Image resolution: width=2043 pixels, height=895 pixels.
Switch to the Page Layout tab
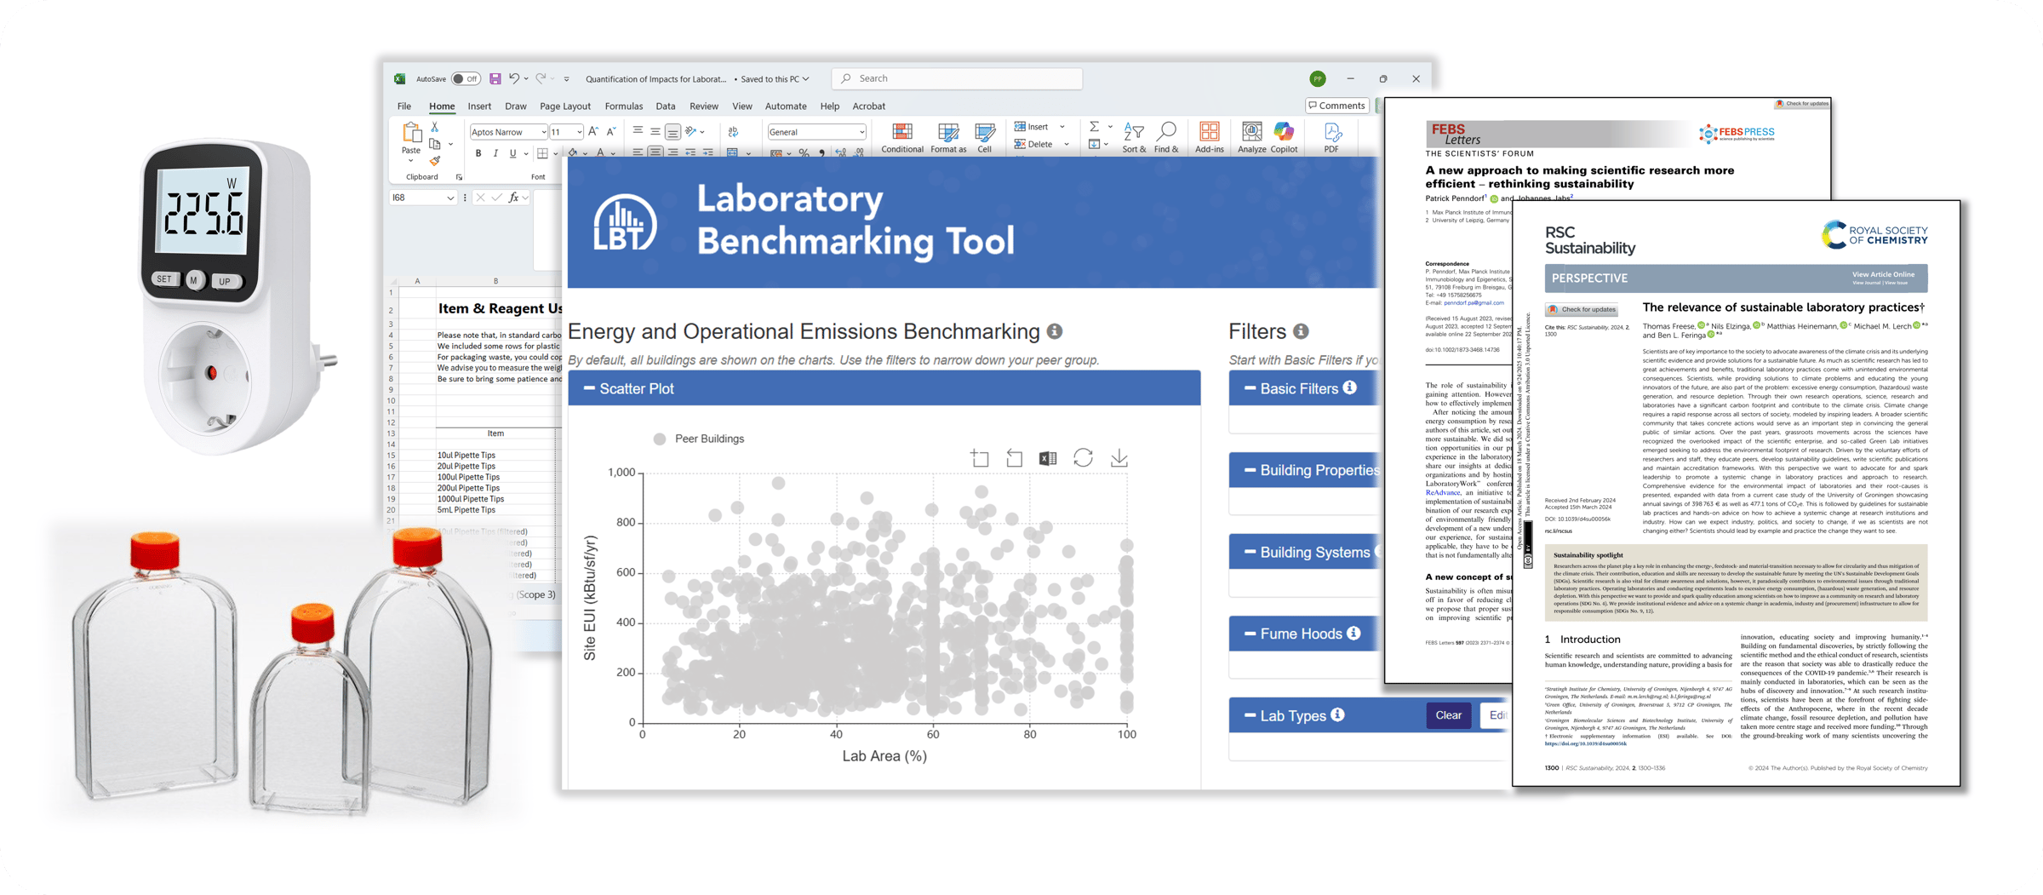tap(564, 106)
